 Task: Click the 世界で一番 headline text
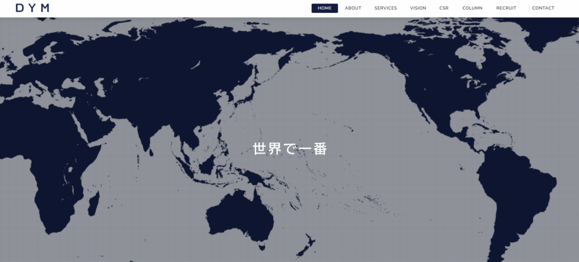click(x=290, y=149)
